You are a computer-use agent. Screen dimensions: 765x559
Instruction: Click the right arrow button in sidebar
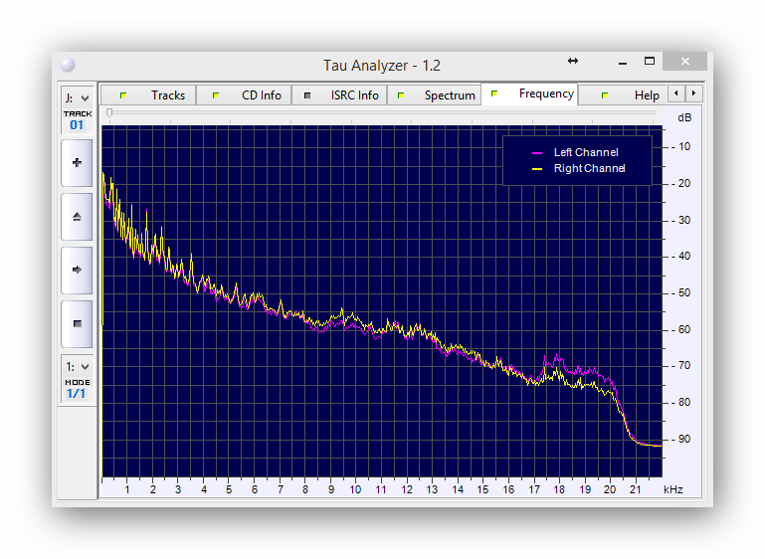click(77, 270)
